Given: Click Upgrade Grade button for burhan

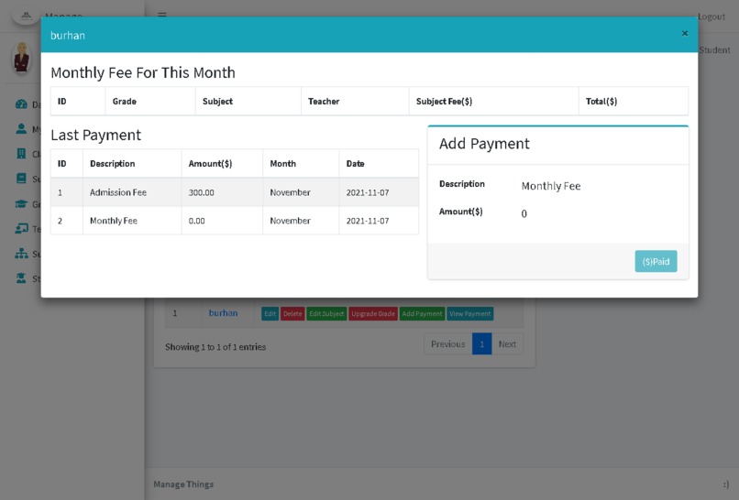Looking at the screenshot, I should pyautogui.click(x=373, y=313).
